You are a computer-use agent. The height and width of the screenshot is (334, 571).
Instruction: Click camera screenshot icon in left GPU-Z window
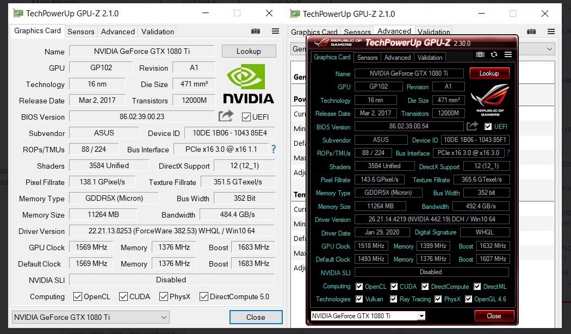tap(256, 32)
